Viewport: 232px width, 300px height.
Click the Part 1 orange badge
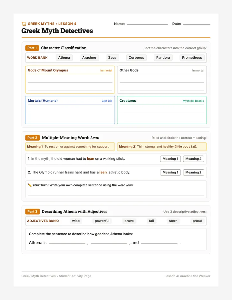[32, 48]
